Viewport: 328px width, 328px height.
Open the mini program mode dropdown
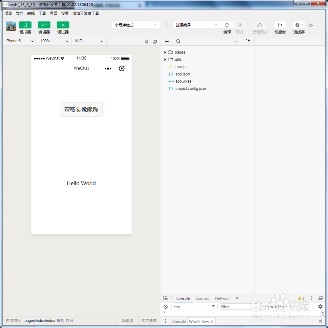[x=136, y=25]
